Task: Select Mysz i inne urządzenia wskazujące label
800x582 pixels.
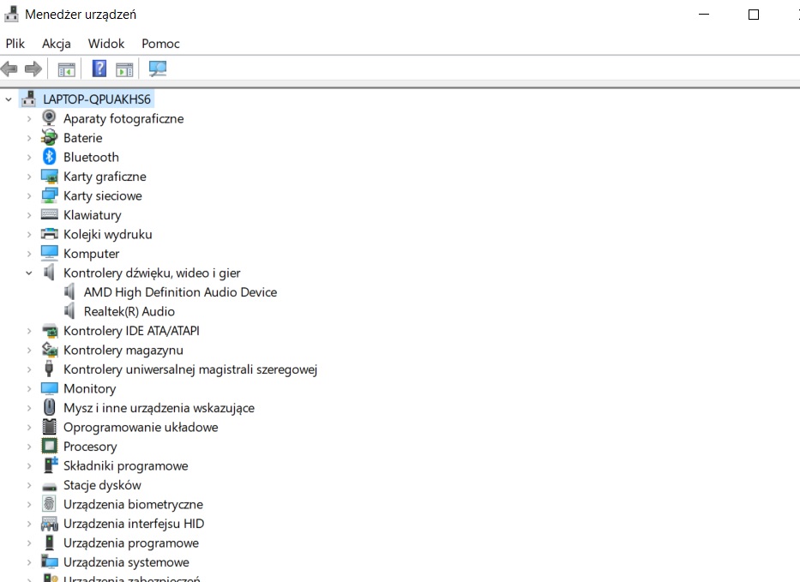Action: [159, 407]
